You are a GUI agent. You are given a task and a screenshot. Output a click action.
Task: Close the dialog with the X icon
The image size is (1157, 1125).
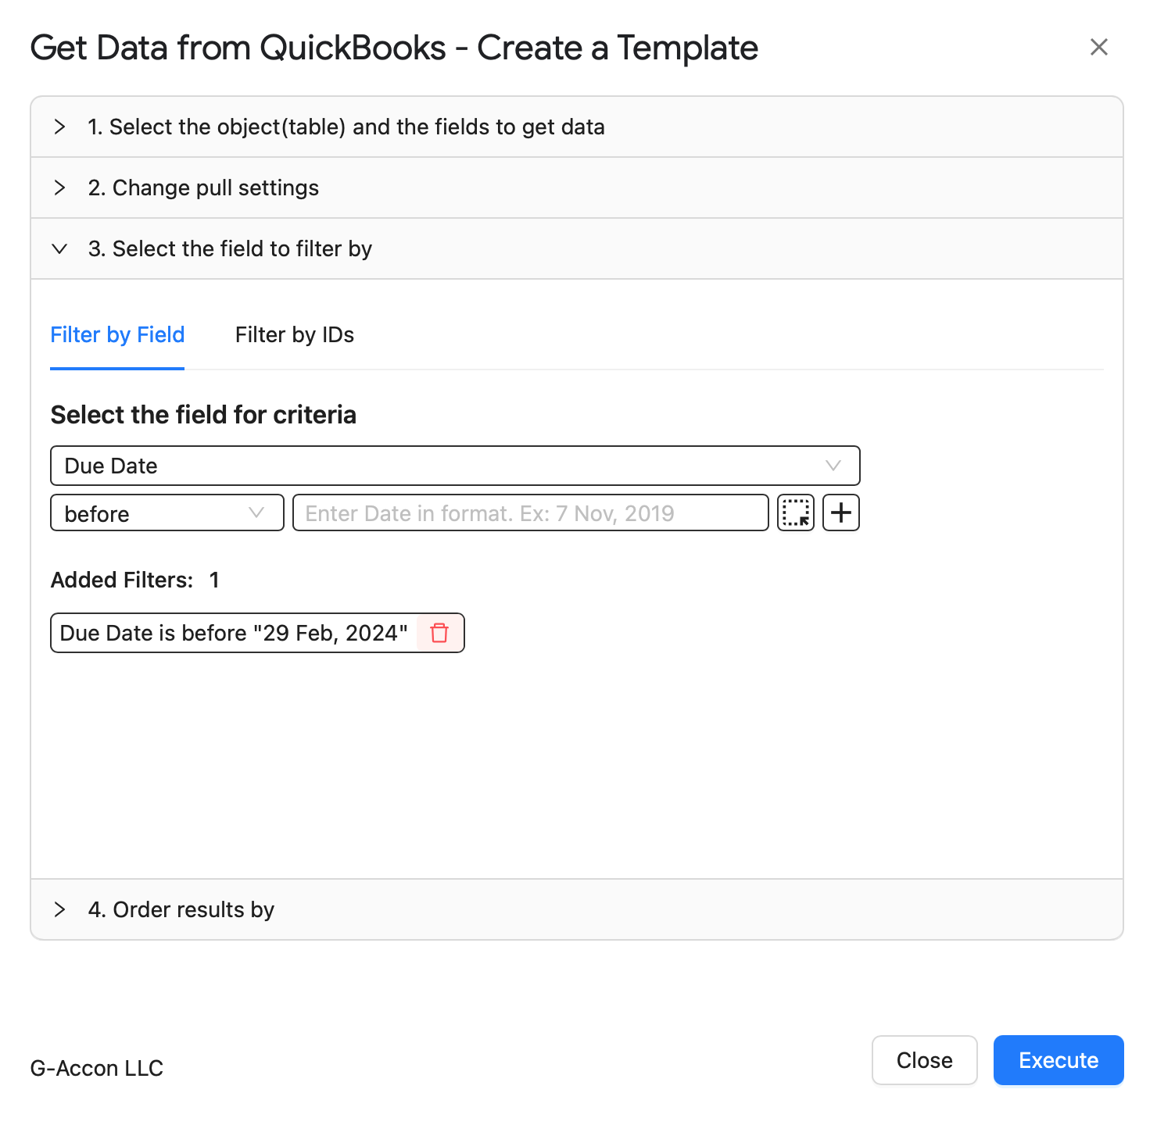pos(1099,48)
